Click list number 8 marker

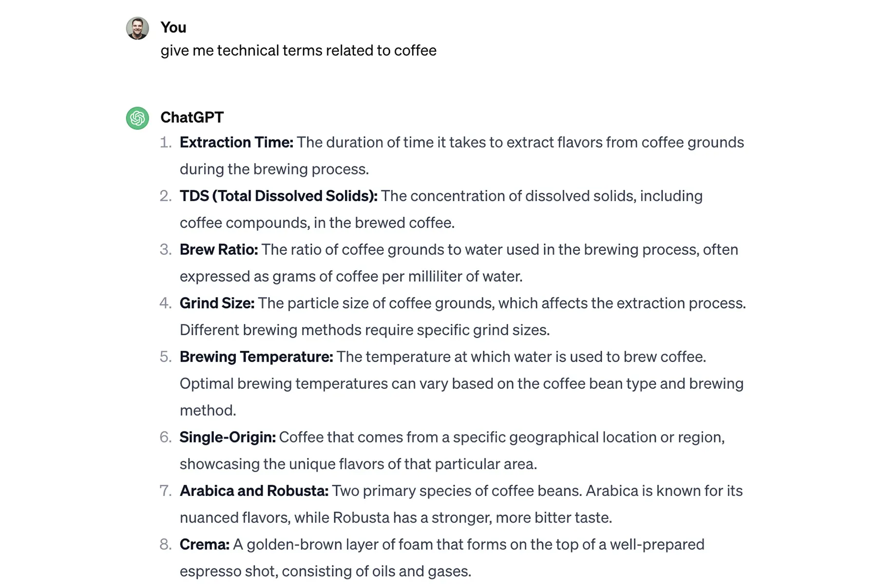point(166,544)
